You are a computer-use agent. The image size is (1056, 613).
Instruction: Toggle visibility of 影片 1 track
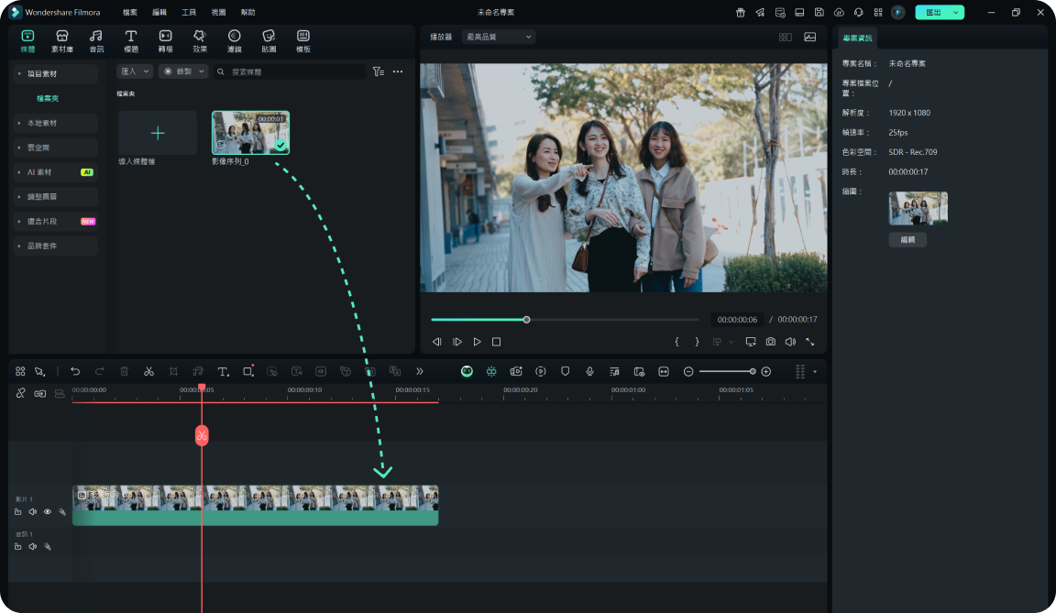[x=47, y=512]
